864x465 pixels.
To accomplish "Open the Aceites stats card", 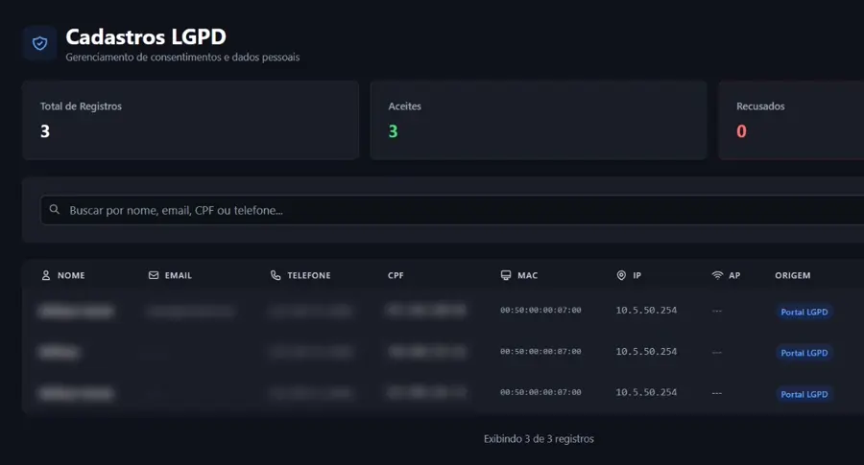I will pyautogui.click(x=539, y=120).
